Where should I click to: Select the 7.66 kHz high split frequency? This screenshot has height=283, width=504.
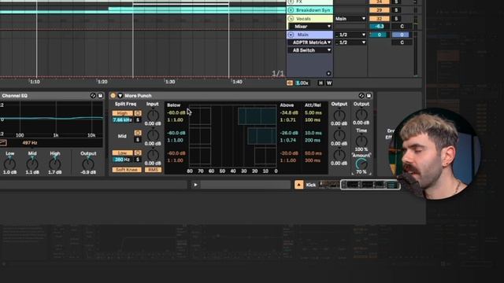click(122, 120)
